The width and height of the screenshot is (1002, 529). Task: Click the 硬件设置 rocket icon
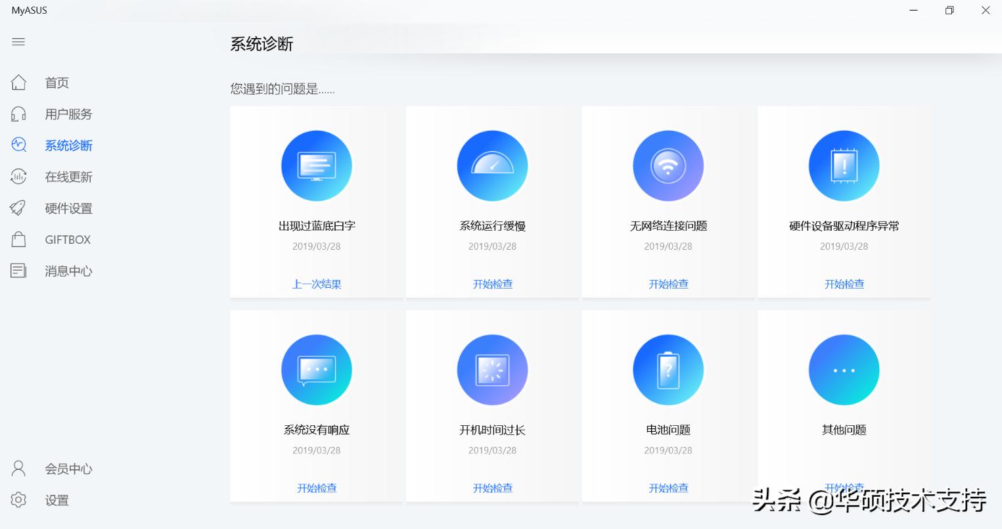pyautogui.click(x=18, y=208)
